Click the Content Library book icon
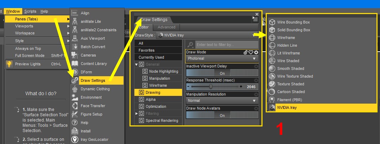This screenshot has height=144, width=380. click(75, 64)
